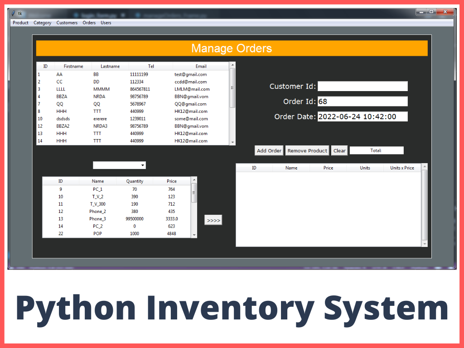Click customer table scroll down arrow

pos(233,142)
